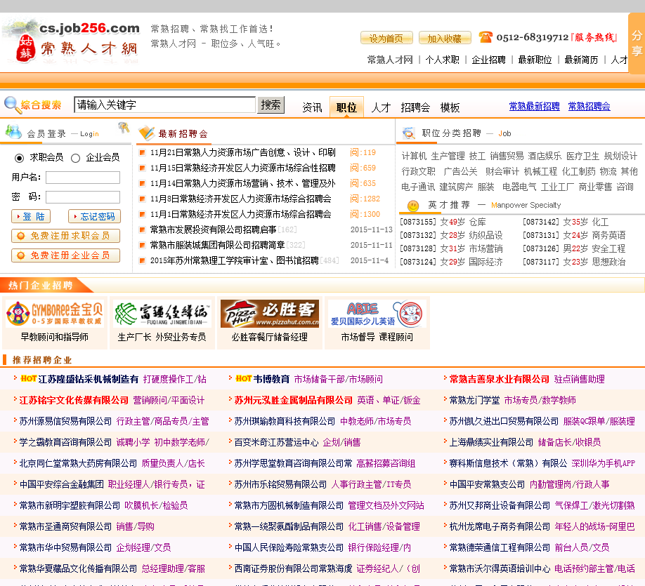Focus the 用户名 input field

(83, 178)
